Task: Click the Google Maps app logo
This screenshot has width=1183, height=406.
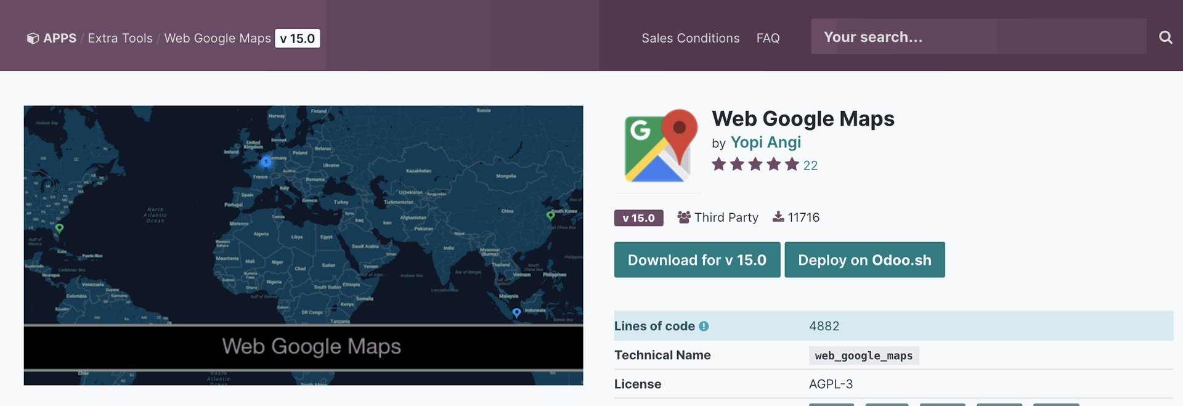Action: pyautogui.click(x=661, y=146)
